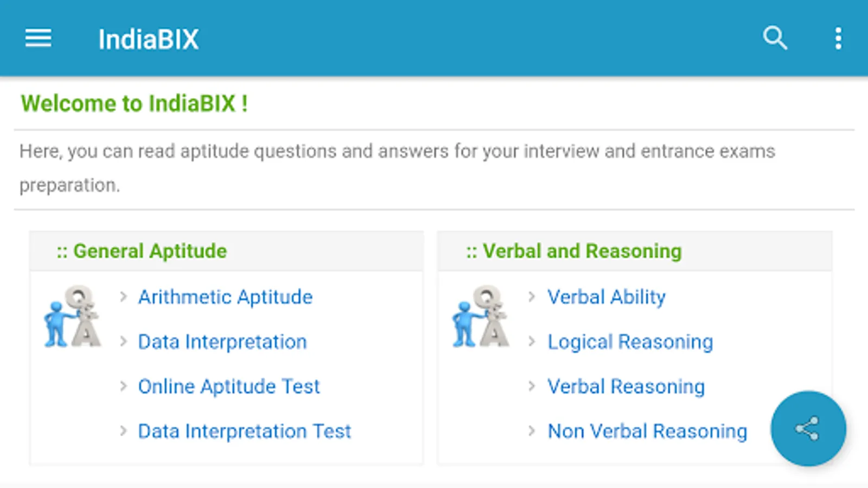Click the Verbal and Reasoning section header
The image size is (868, 488).
582,251
